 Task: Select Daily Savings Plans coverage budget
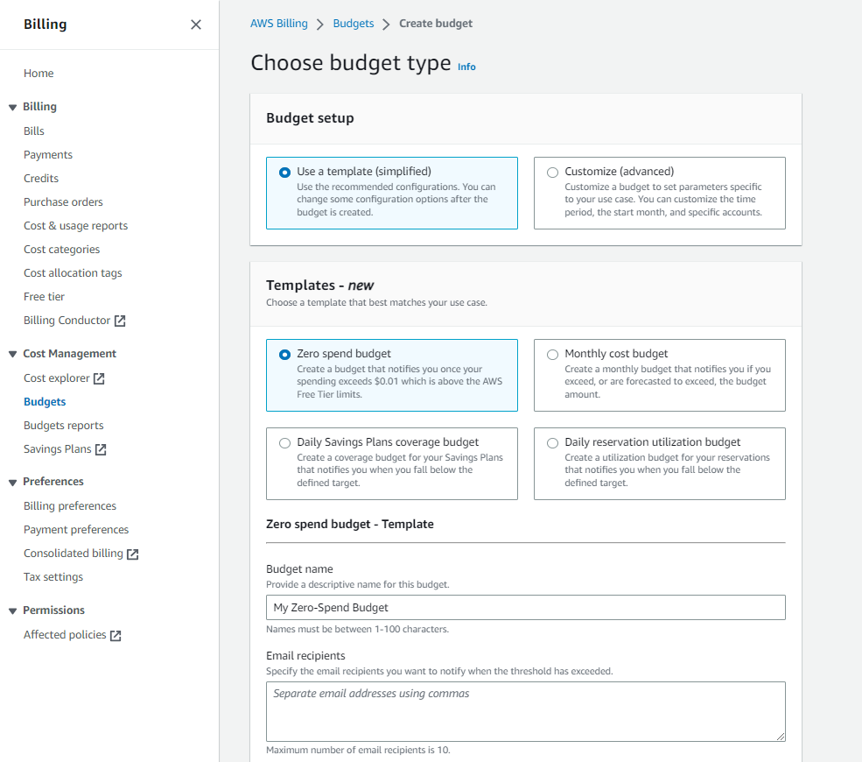284,443
